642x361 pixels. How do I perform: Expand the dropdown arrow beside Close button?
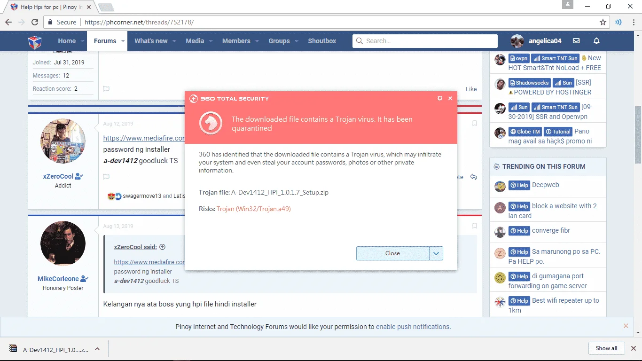[x=436, y=253]
